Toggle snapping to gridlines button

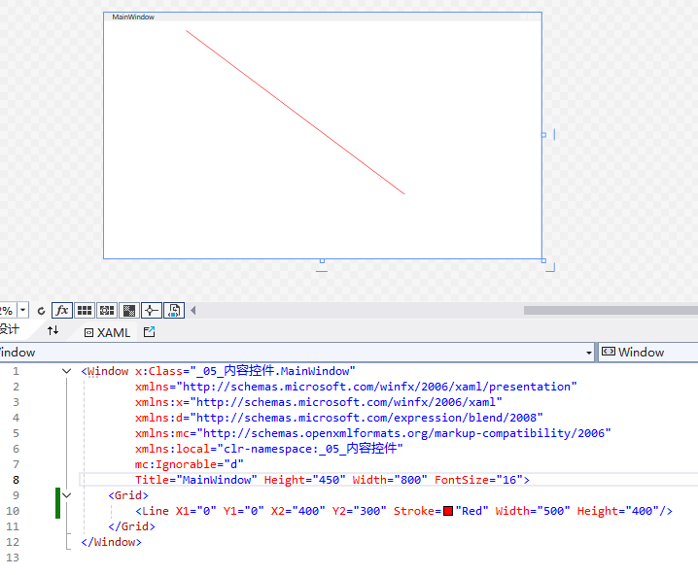107,311
